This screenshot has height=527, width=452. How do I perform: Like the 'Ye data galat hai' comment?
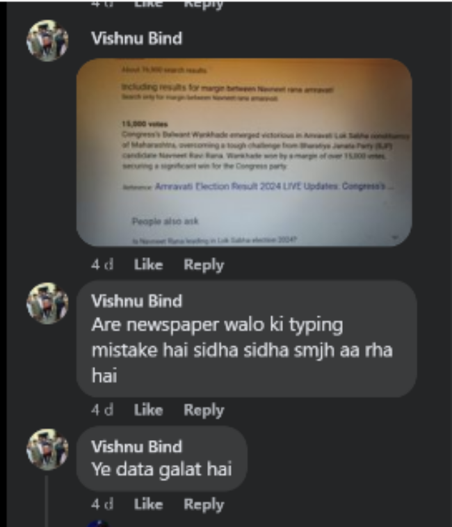click(x=148, y=504)
